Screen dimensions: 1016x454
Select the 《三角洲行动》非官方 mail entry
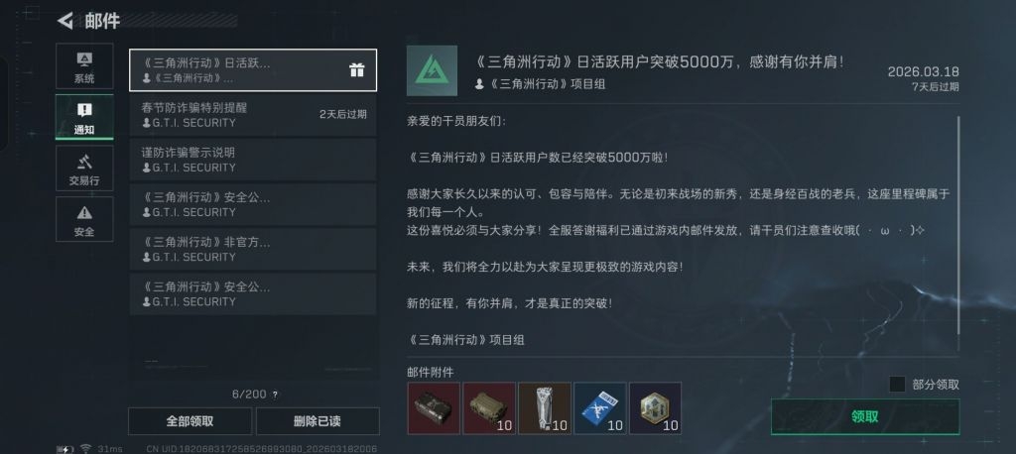coord(253,249)
